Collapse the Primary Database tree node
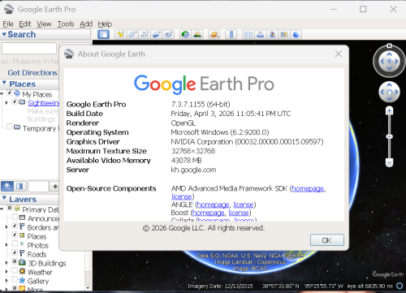The height and width of the screenshot is (293, 406). pyautogui.click(x=2, y=209)
